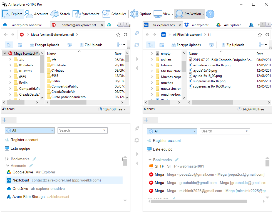
Task: Create a new folder in the Mega pane
Action: tap(20, 45)
